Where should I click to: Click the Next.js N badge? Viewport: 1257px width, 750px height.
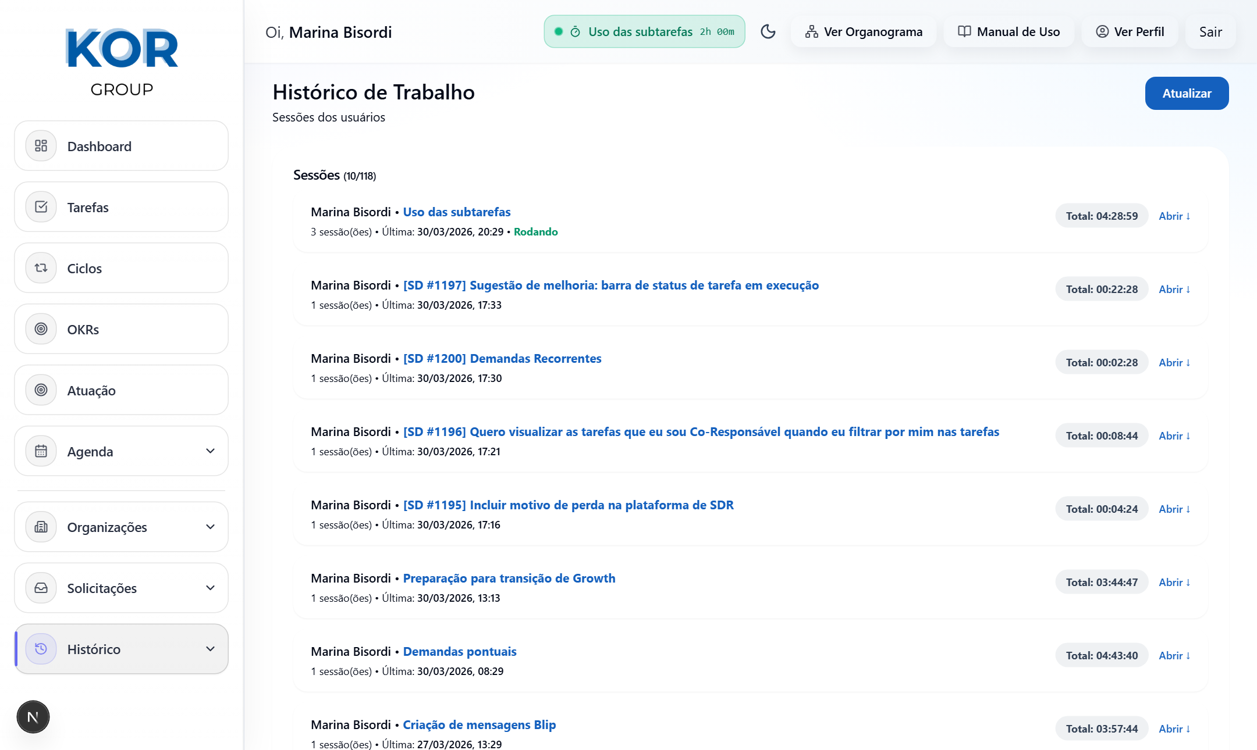tap(33, 717)
